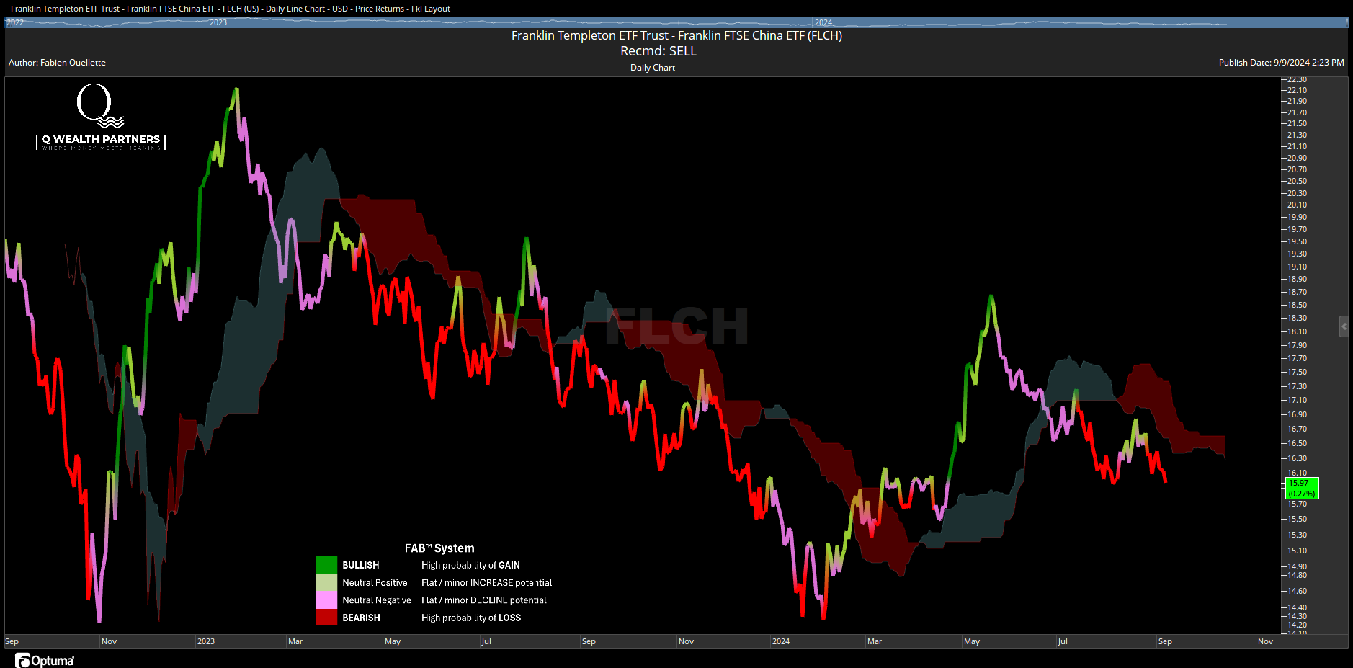Click the 2024 label on date axis

781,641
